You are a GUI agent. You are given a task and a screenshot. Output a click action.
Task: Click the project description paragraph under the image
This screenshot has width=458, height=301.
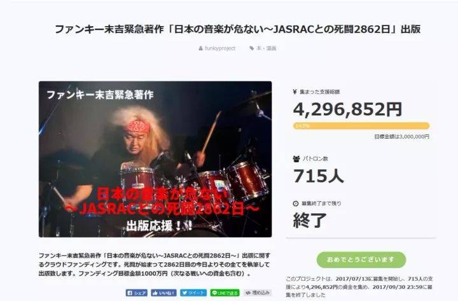[155, 265]
